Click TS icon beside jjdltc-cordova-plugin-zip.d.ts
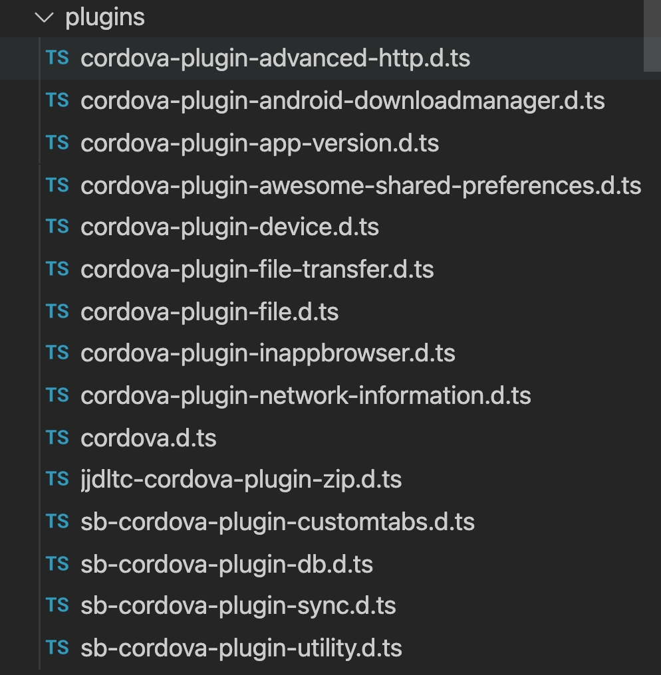661x675 pixels. 57,480
